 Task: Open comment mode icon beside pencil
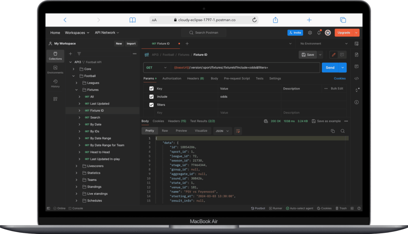pos(342,55)
